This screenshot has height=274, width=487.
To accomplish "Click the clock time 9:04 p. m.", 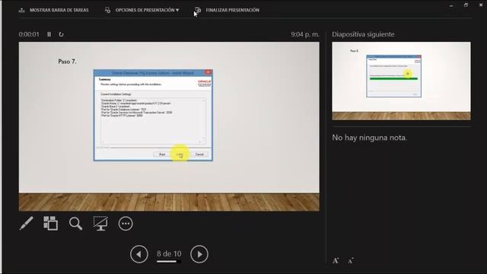I will [305, 34].
